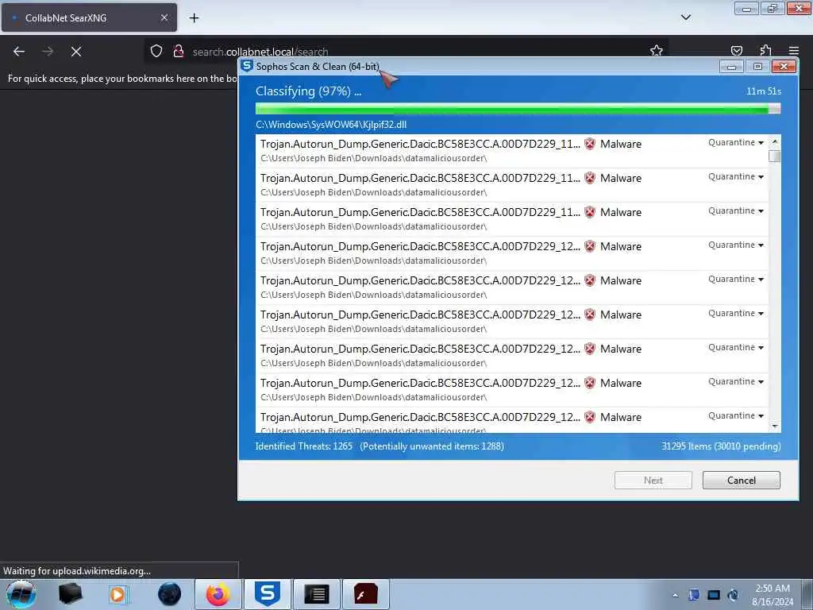Close the CollabNet SearXNG tab
The height and width of the screenshot is (610, 813).
point(164,17)
